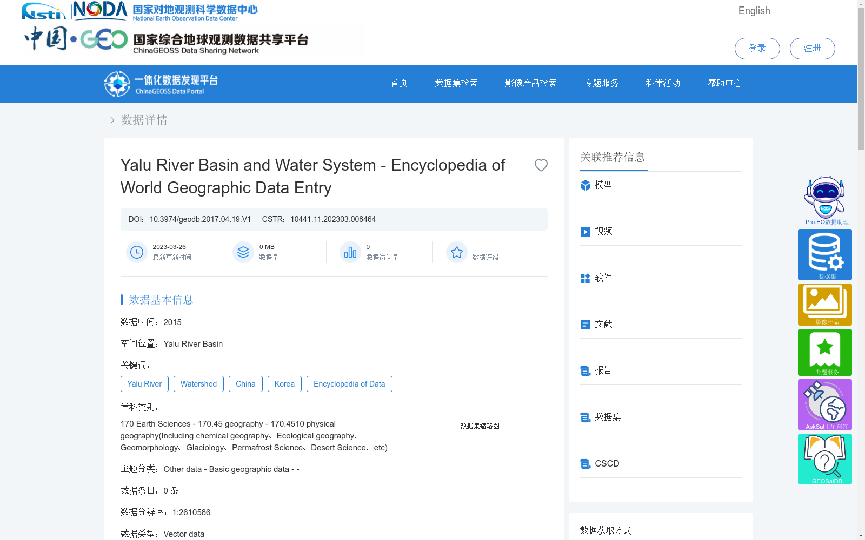Open the 数据集 recommendation row

tap(661, 417)
